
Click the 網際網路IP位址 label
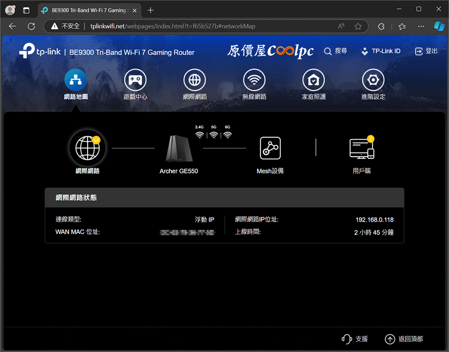(256, 220)
